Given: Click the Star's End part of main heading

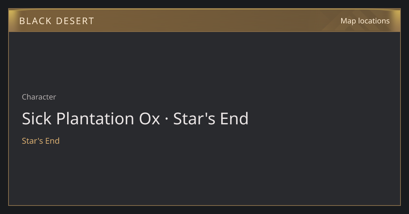Looking at the screenshot, I should (x=211, y=119).
